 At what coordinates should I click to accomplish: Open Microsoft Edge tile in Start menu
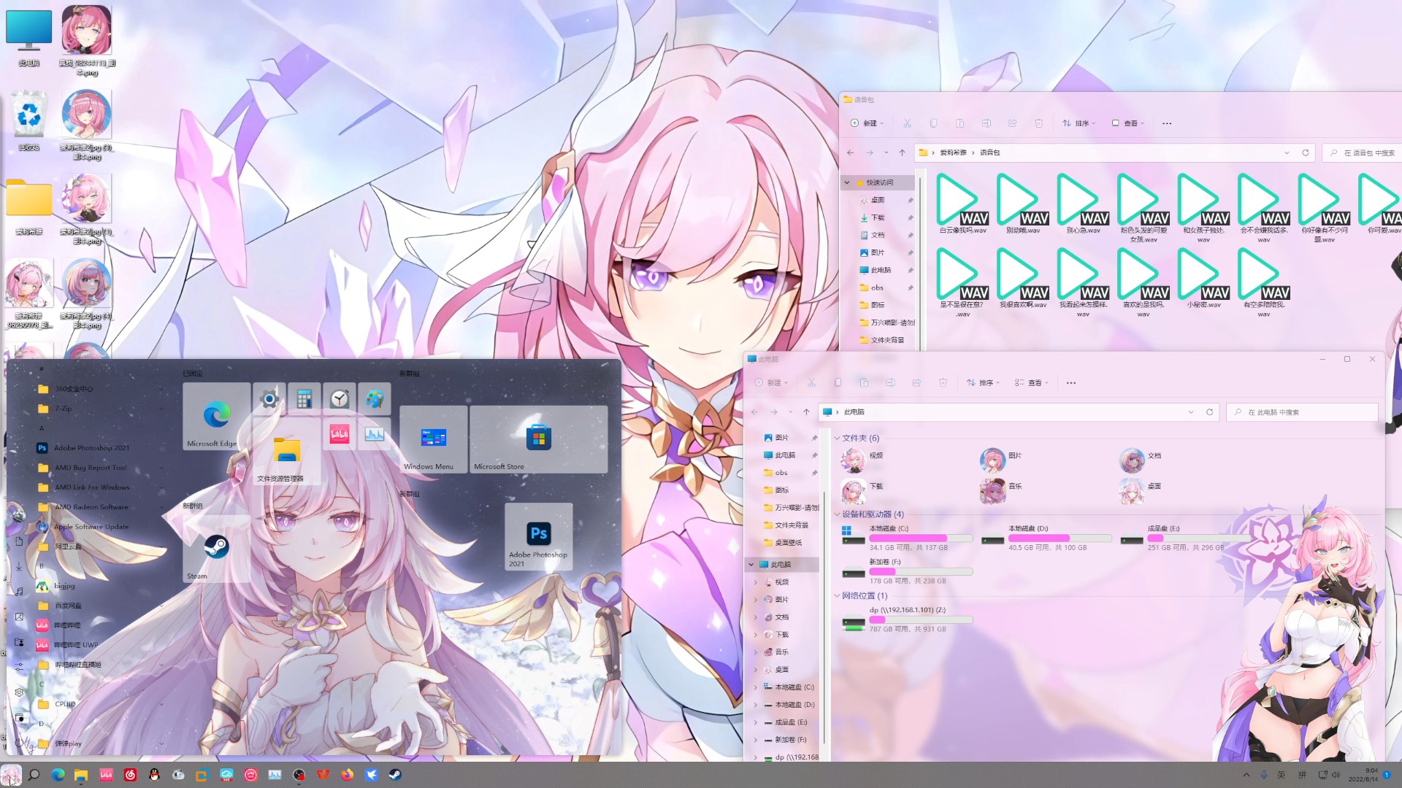[216, 417]
